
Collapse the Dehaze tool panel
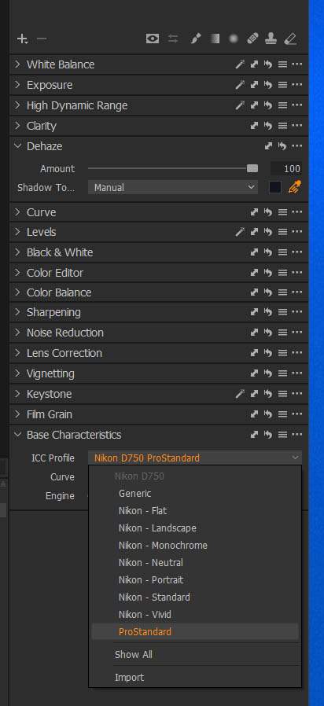pyautogui.click(x=17, y=146)
